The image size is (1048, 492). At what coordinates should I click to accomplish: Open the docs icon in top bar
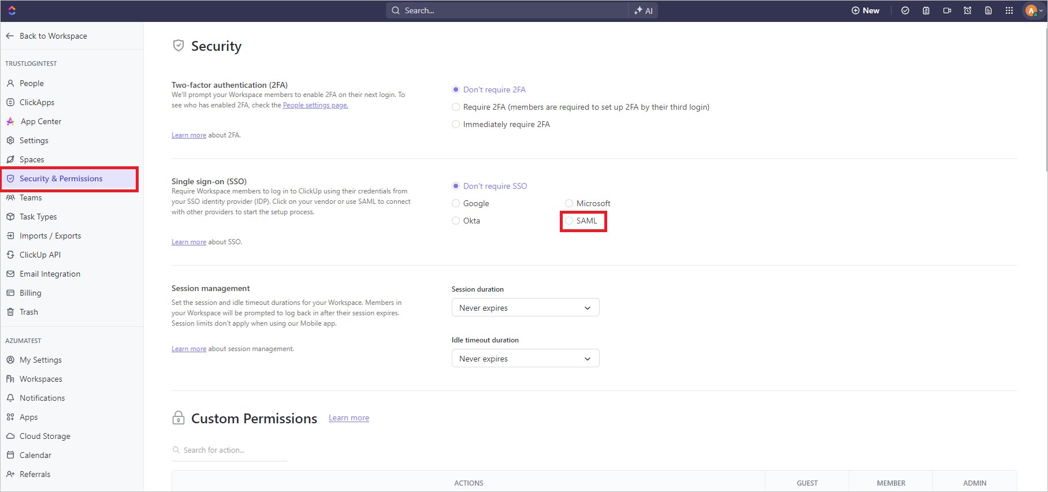tap(988, 10)
